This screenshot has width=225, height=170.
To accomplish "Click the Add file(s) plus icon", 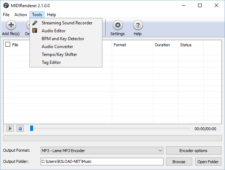I will pos(11,25).
